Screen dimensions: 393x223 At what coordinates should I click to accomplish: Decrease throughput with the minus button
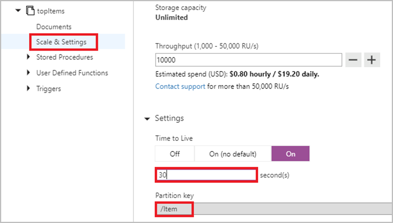353,60
